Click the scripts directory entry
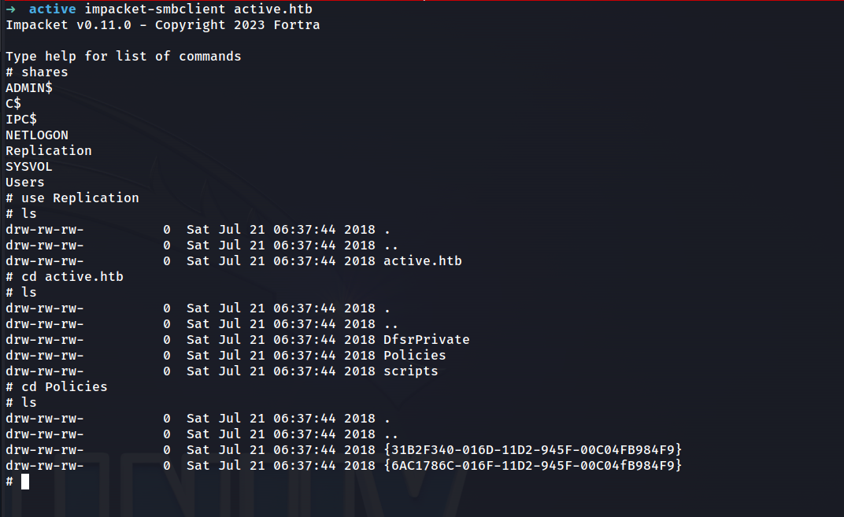The width and height of the screenshot is (844, 517). click(410, 371)
